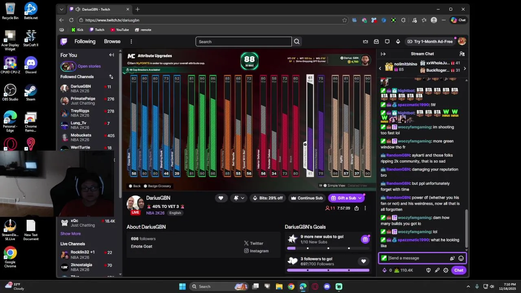Open the Twitter social link
This screenshot has width=521, height=293.
pos(254,243)
